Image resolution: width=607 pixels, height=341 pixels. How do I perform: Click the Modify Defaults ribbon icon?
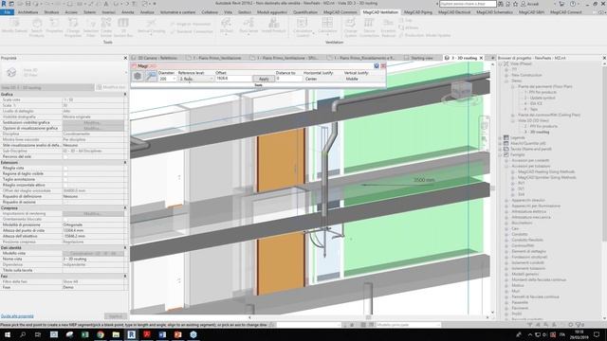[x=14, y=26]
